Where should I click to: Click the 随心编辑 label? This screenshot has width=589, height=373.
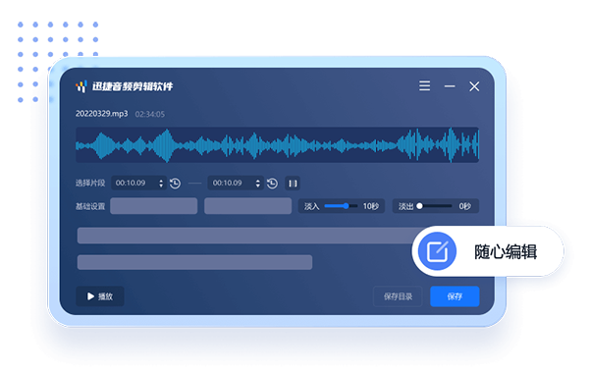[506, 251]
